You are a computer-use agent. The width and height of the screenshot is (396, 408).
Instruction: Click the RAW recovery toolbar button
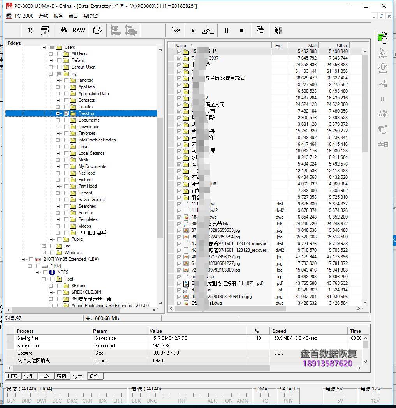click(x=79, y=30)
